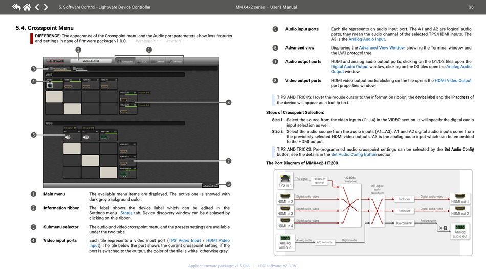Click the HDMI IN2 video input tile

pos(72,84)
